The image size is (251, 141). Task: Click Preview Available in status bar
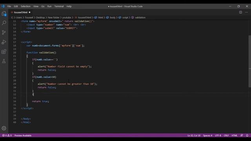pyautogui.click(x=23, y=136)
